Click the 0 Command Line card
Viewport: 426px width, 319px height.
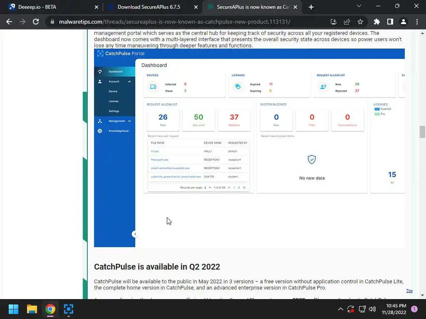point(347,120)
